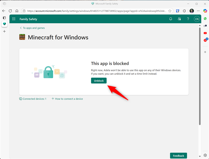This screenshot has height=159, width=209.
Task: Open browser settings and more menu
Action: [x=198, y=11]
